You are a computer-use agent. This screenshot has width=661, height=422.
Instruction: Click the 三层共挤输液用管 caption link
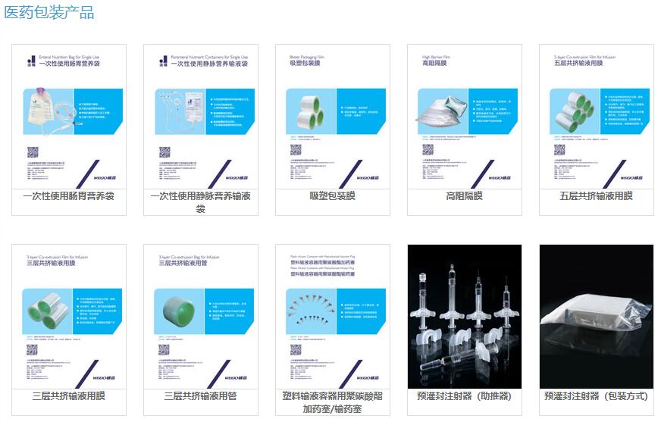tap(201, 396)
